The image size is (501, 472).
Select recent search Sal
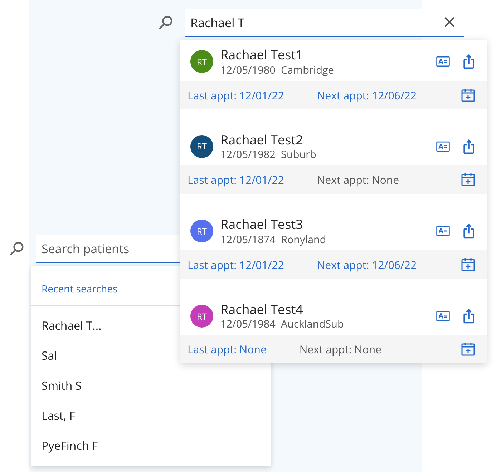[49, 356]
